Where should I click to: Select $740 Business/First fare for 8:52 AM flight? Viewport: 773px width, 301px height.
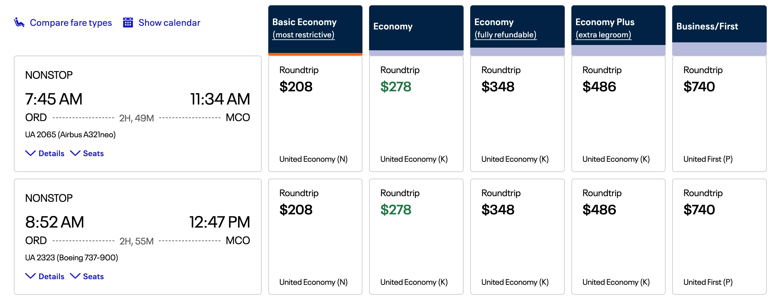pos(719,236)
